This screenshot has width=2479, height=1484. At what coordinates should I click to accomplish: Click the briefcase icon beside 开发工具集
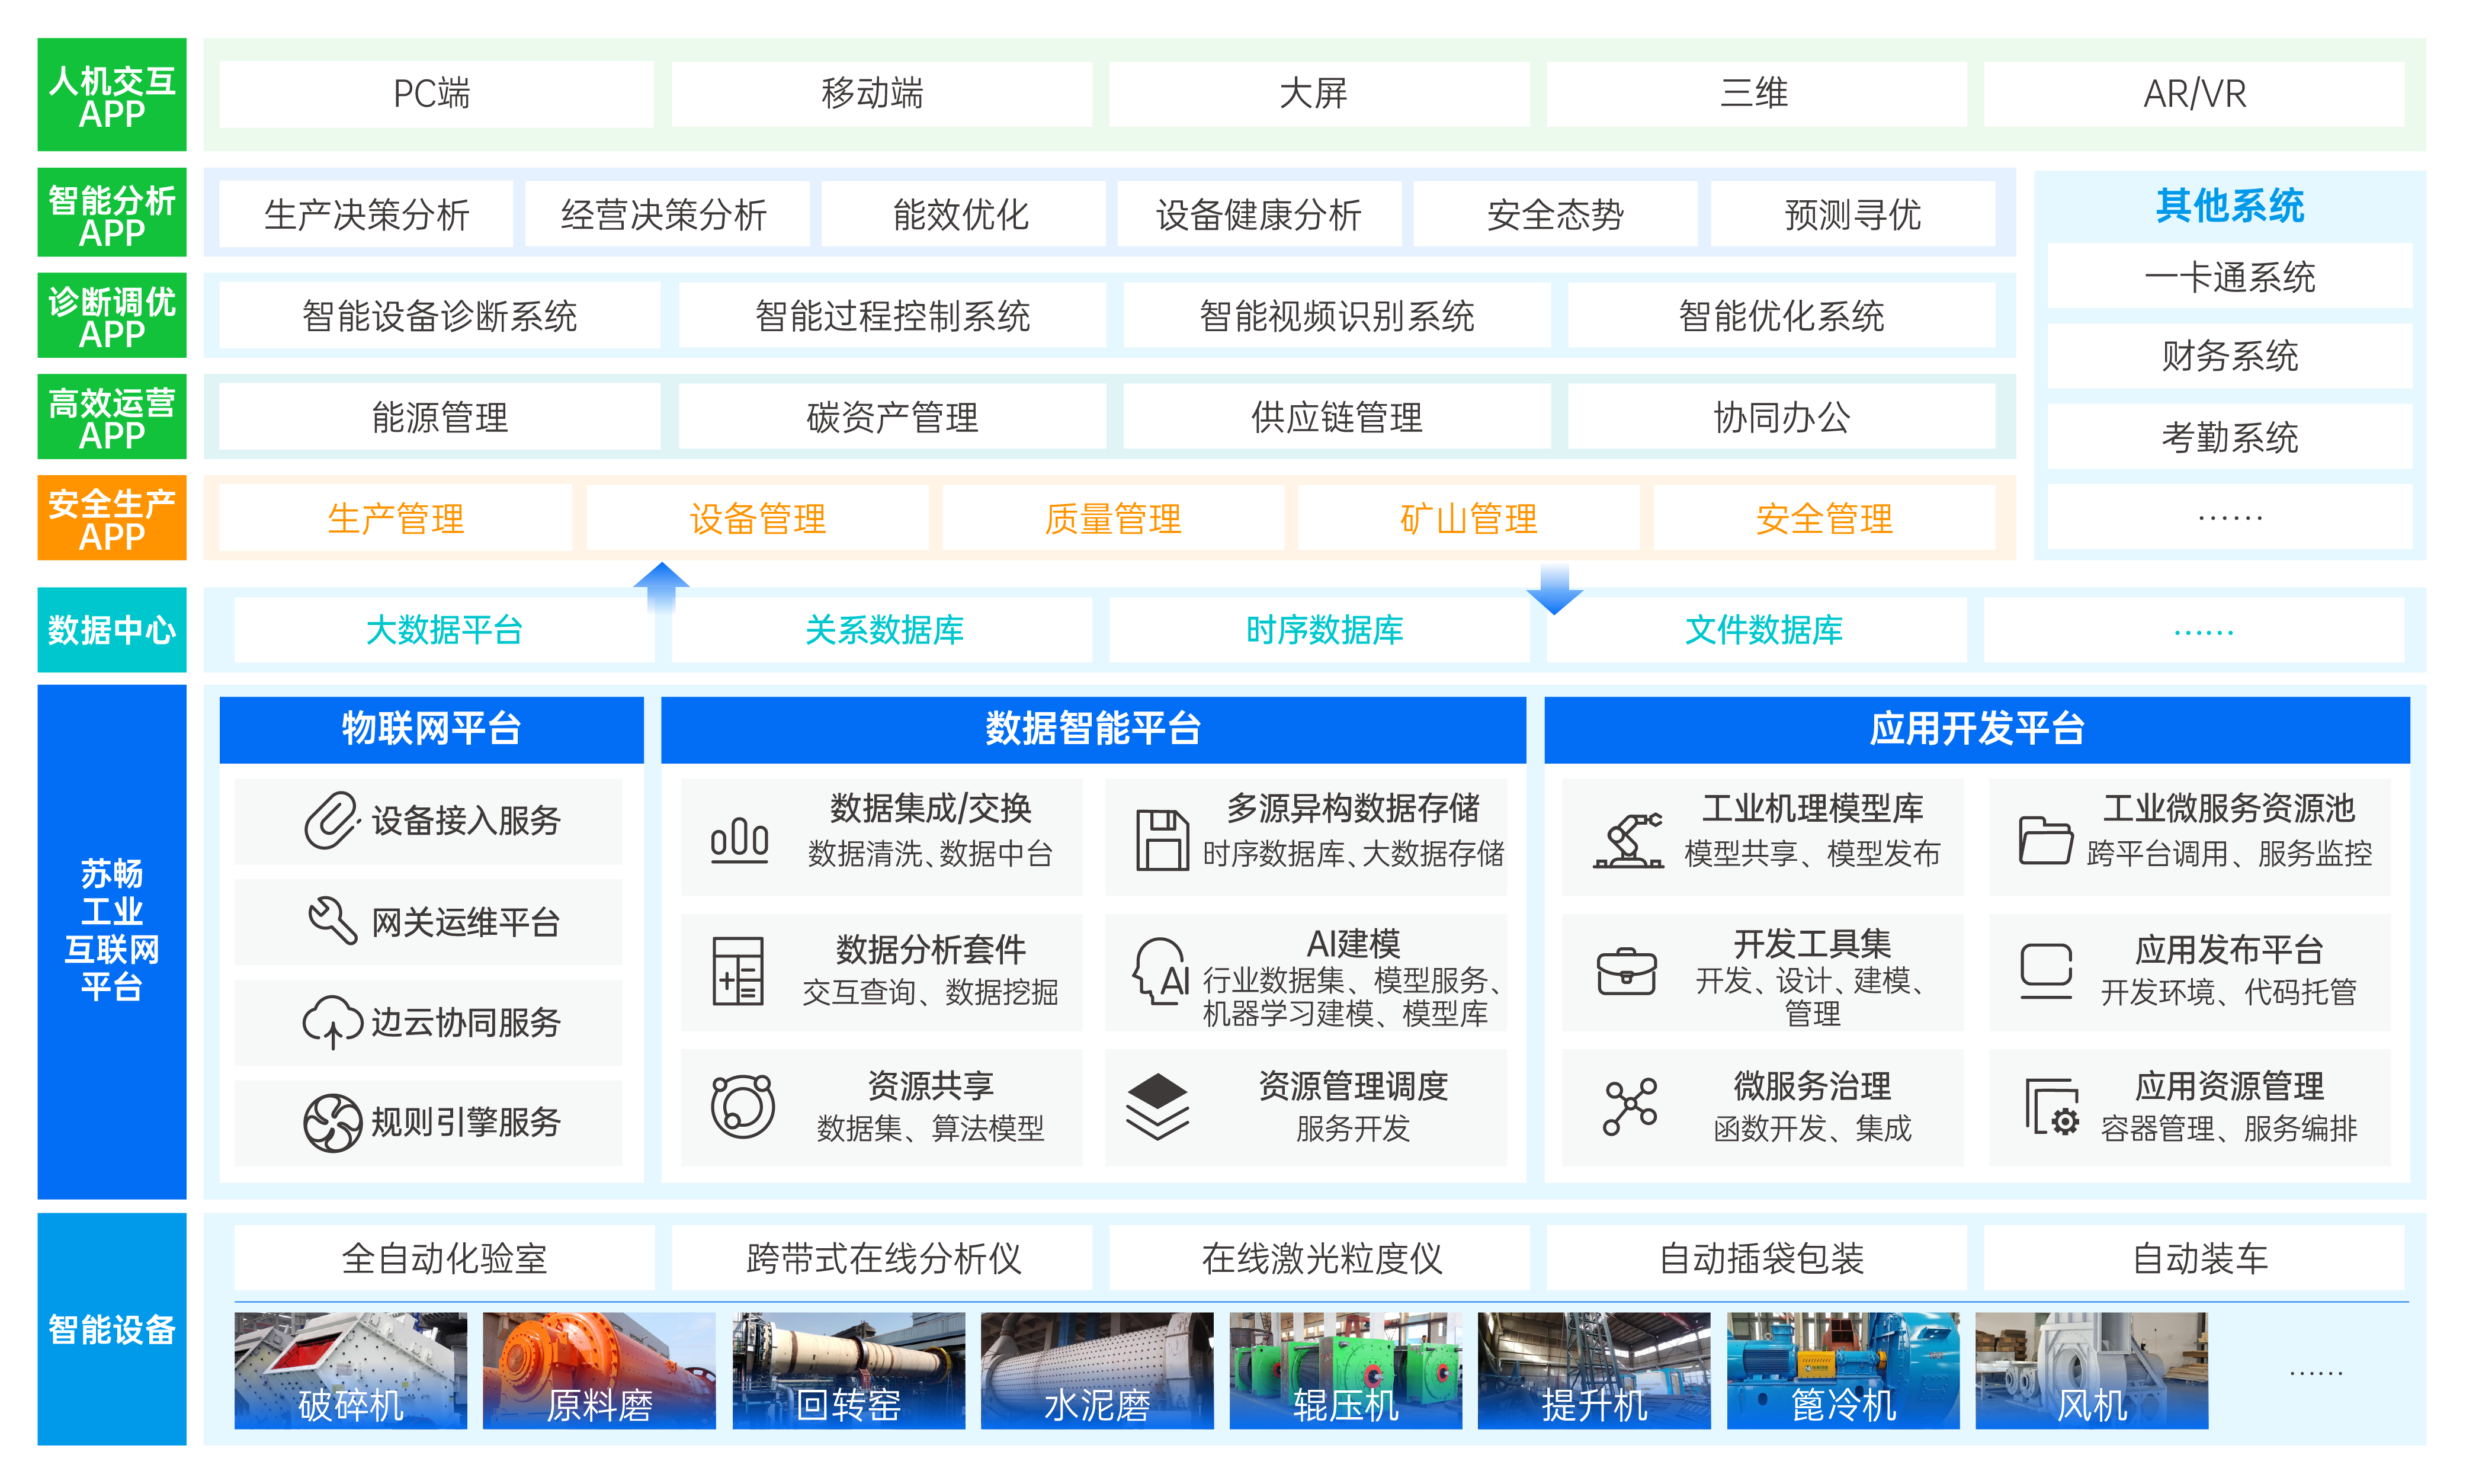[1627, 971]
